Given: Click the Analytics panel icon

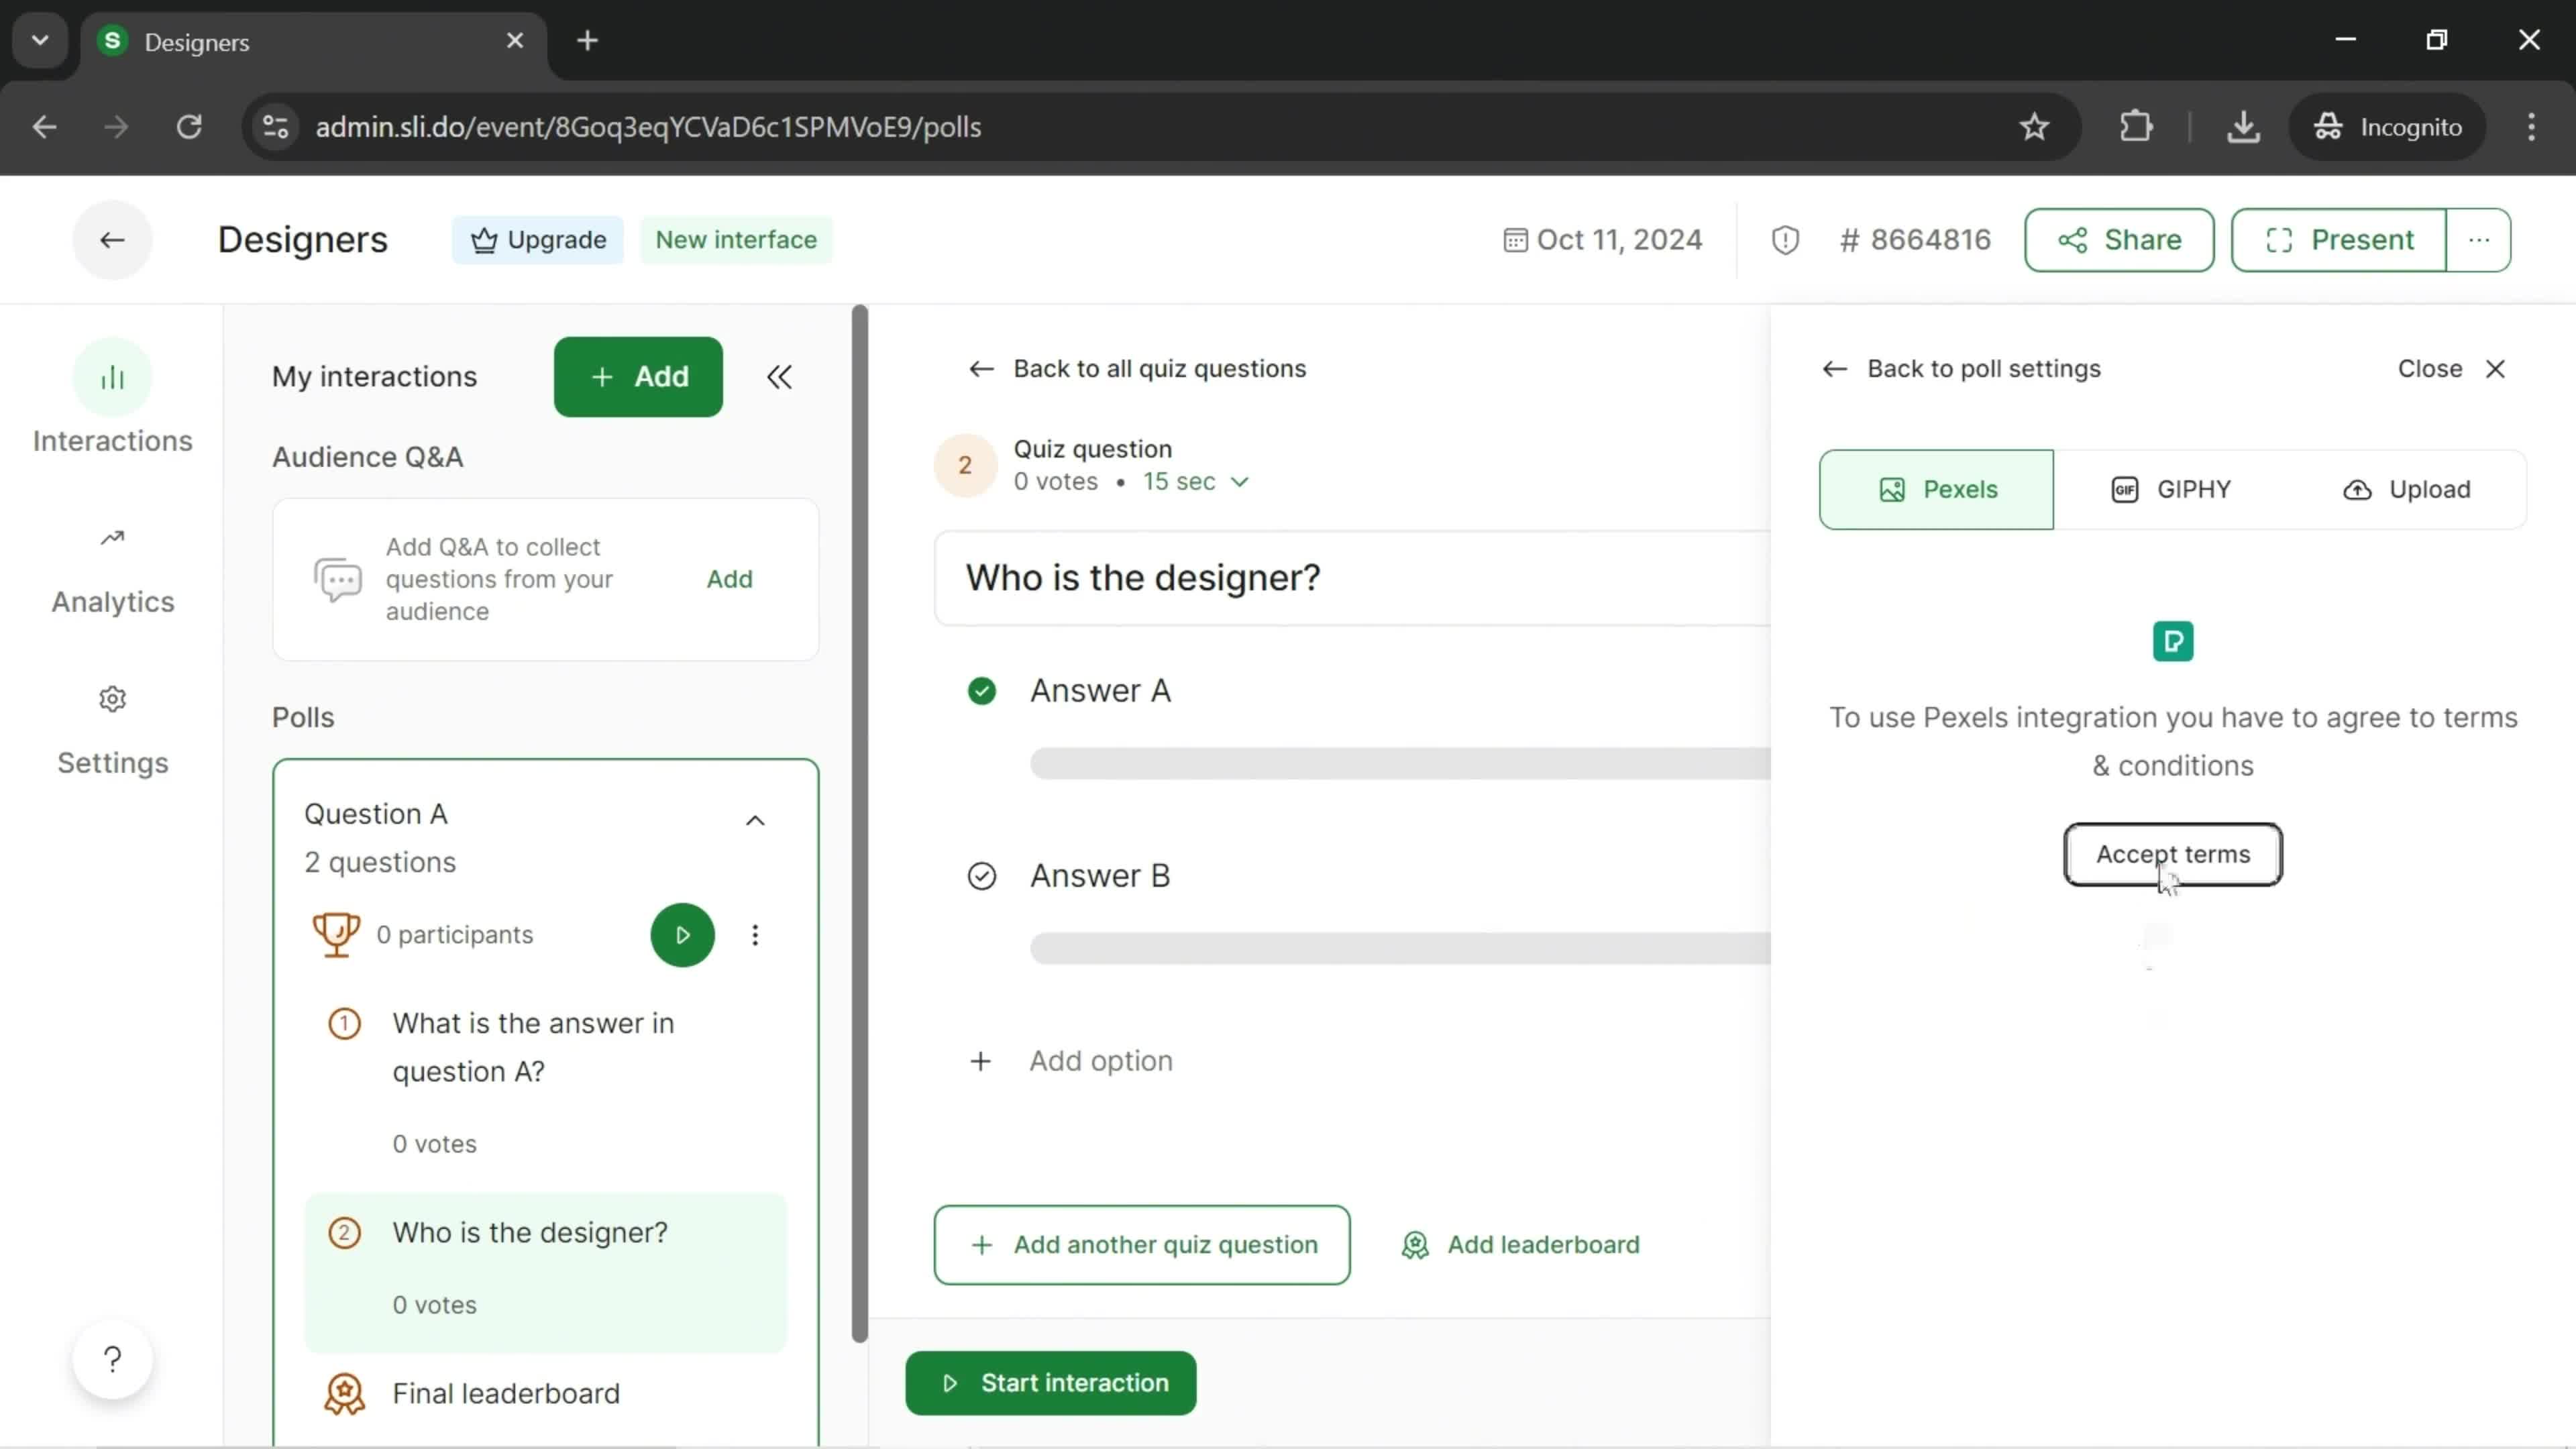Looking at the screenshot, I should [111, 539].
